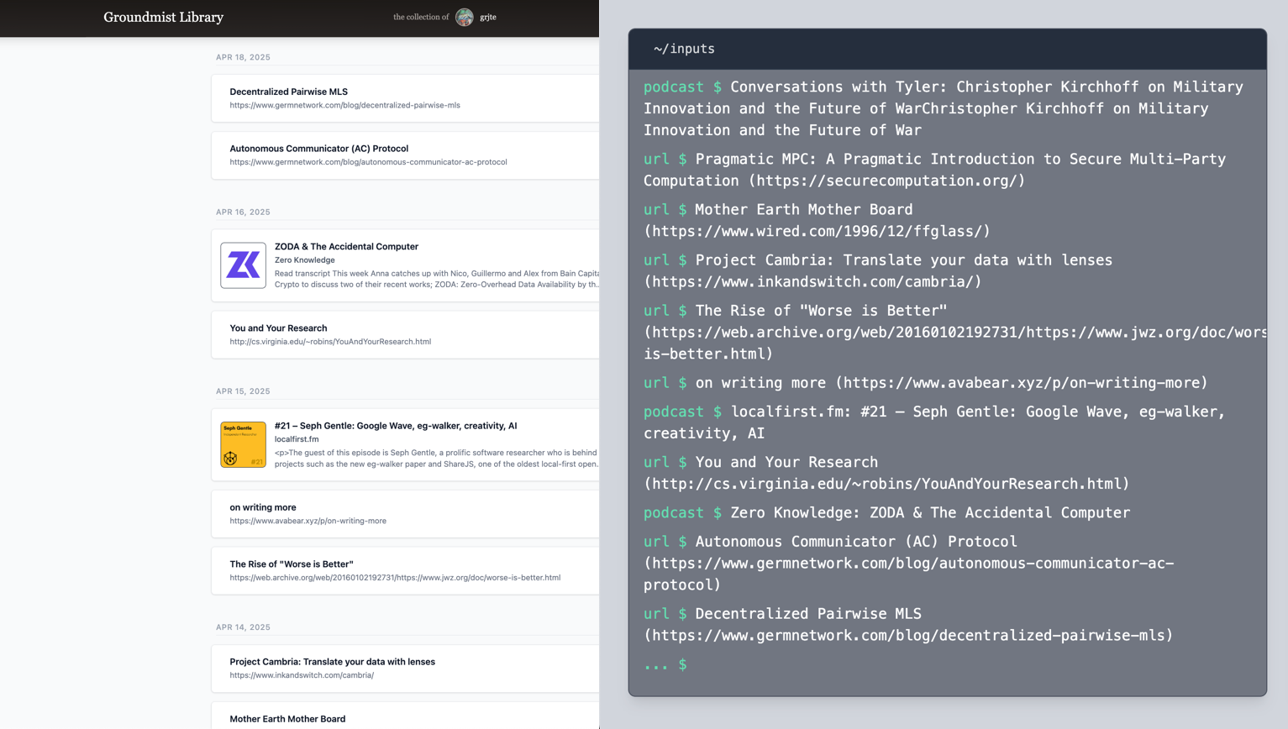Click the terminal input prompt at bottom
1288x729 pixels.
(x=756, y=665)
